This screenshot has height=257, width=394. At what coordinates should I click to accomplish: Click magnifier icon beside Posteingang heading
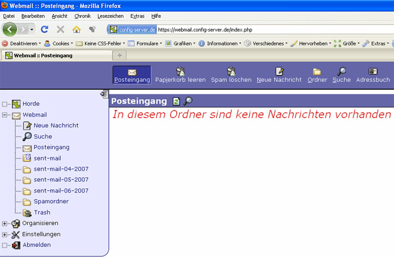tap(188, 102)
